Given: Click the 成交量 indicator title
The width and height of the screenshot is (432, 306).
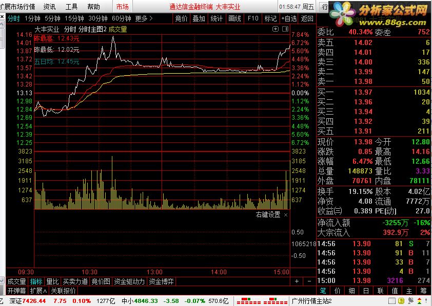Looking at the screenshot, I should (x=117, y=29).
